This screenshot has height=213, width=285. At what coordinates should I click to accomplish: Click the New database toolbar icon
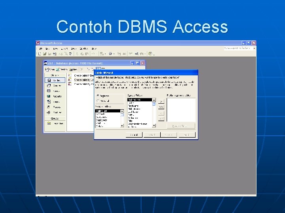coord(40,54)
